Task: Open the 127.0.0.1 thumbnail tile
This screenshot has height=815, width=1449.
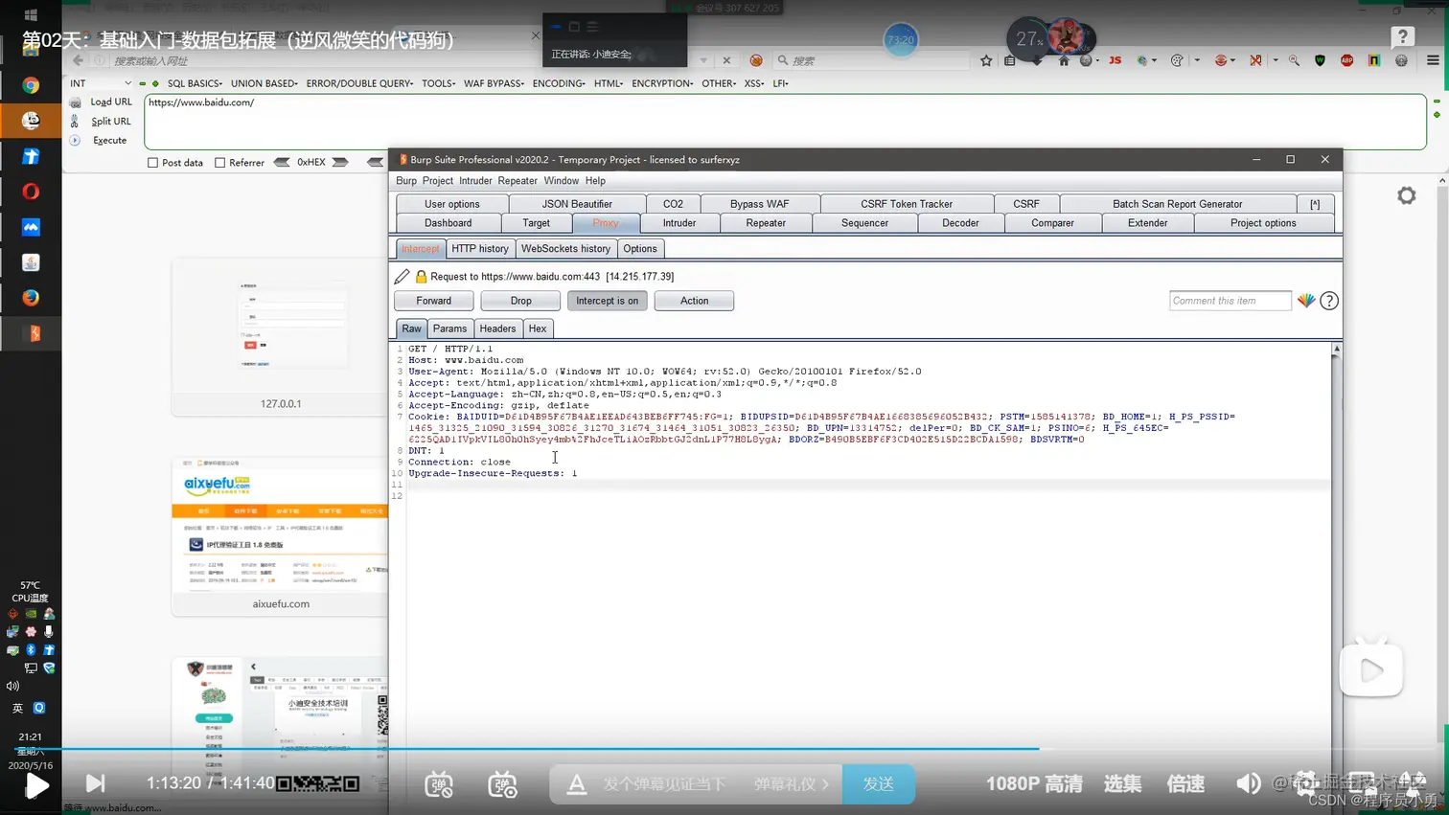Action: click(280, 336)
